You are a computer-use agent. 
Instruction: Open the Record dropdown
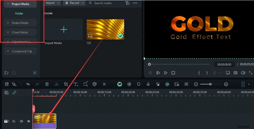[74, 3]
